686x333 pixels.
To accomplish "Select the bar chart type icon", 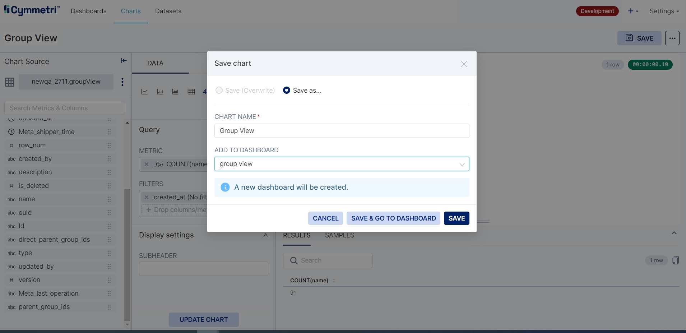I will coord(160,92).
